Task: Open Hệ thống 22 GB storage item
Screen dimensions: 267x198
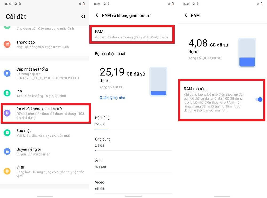Action: pyautogui.click(x=133, y=122)
